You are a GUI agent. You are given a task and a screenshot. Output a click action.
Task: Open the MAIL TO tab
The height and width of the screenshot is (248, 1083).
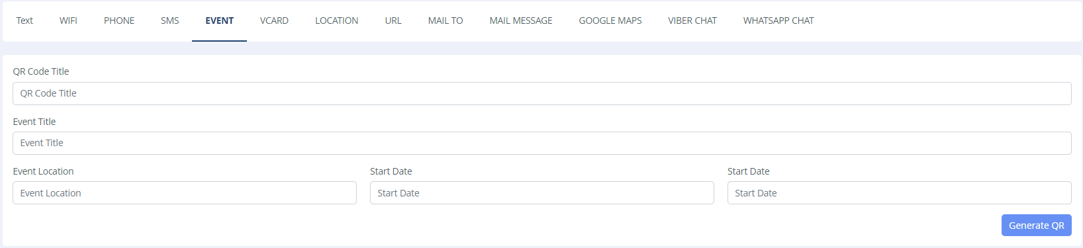(x=446, y=21)
